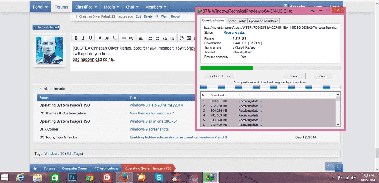Click the Edit link on the post
This screenshot has height=183, width=379.
pos(138,17)
